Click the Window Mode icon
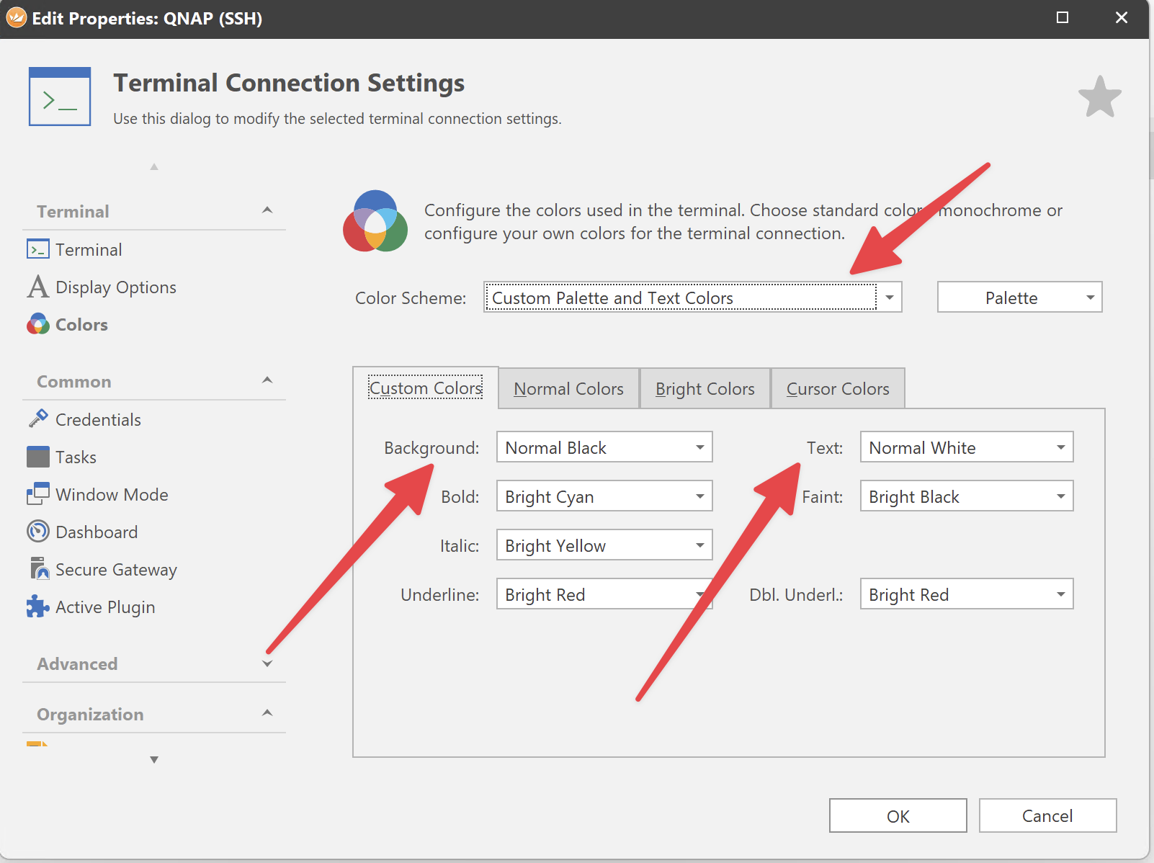 [x=38, y=494]
